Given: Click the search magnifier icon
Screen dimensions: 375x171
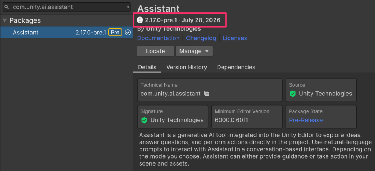Looking at the screenshot, I should point(7,7).
